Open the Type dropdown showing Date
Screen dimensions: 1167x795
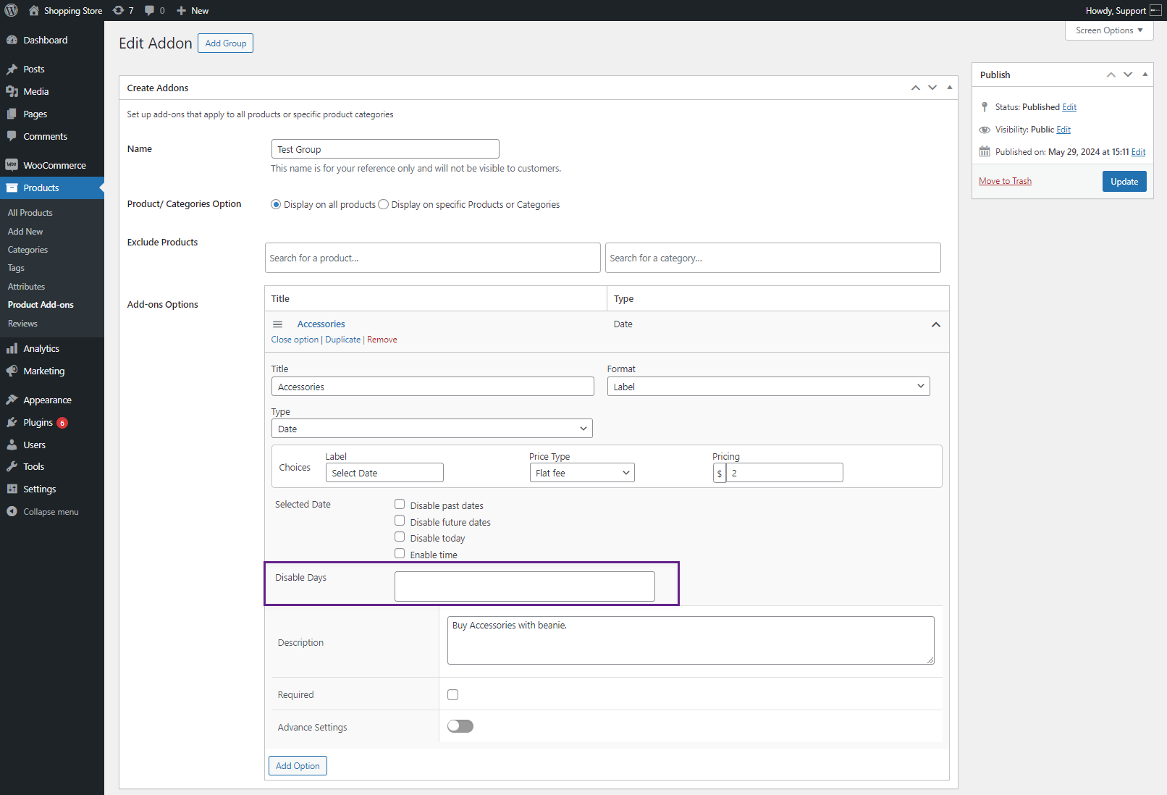tap(432, 429)
